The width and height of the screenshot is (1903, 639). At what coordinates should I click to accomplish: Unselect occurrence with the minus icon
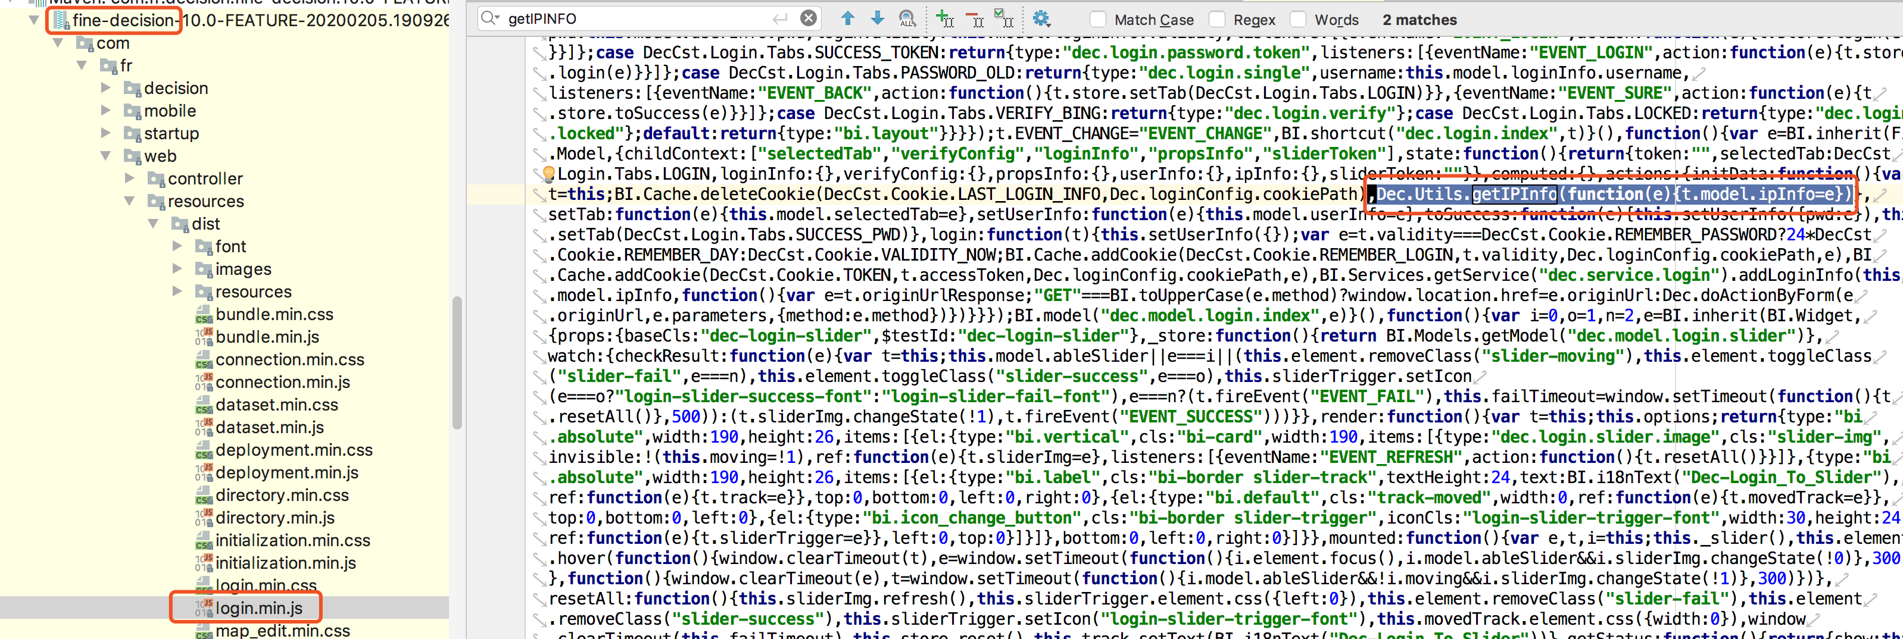click(974, 18)
